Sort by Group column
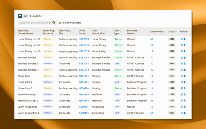Screen dimensions: 206x129 [x=176, y=31]
